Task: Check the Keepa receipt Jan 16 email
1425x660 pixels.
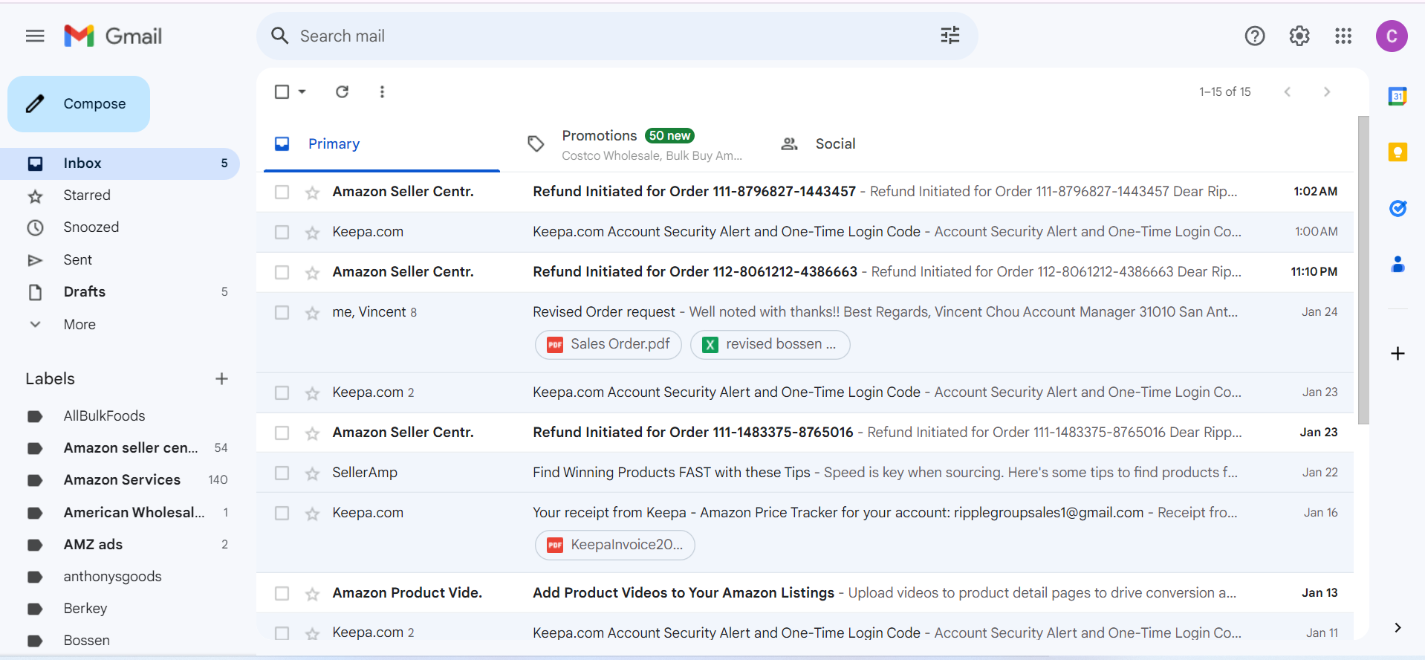Action: point(282,513)
